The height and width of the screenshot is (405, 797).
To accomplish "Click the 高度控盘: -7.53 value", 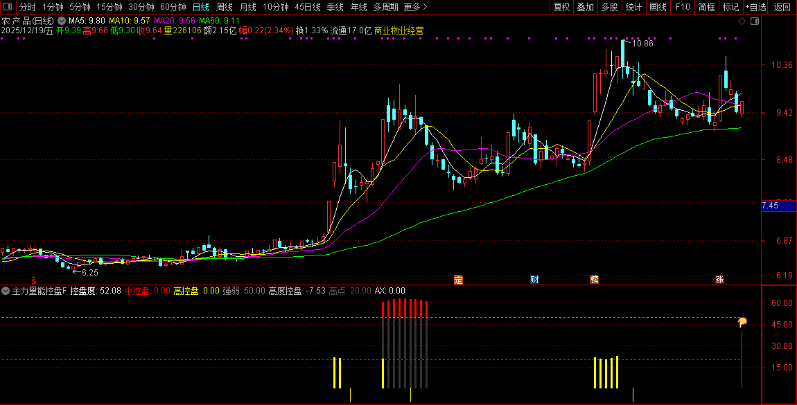I will click(297, 291).
